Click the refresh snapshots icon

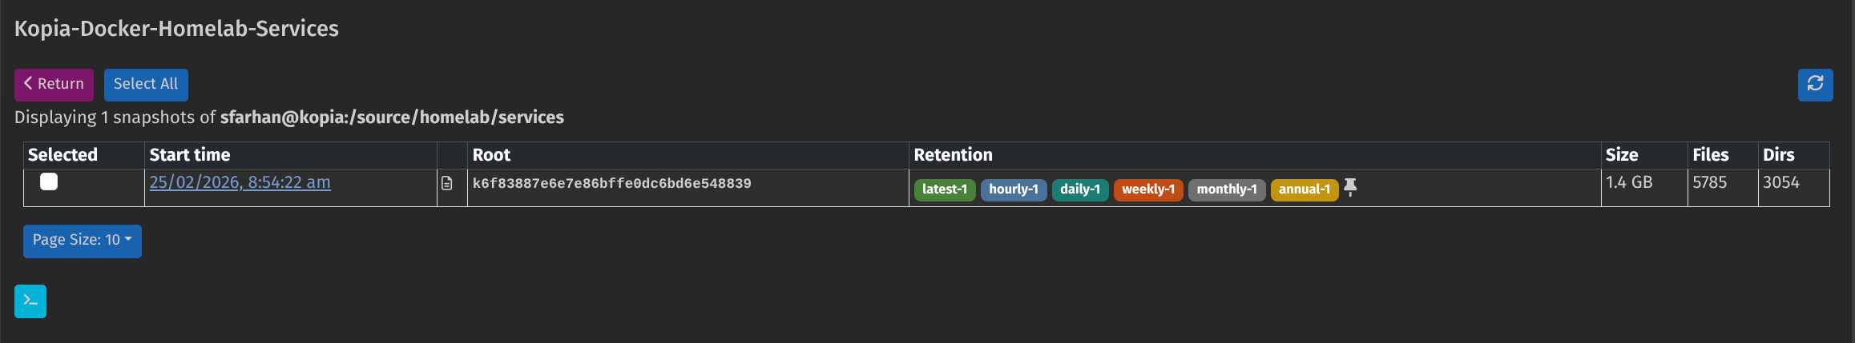[x=1815, y=84]
